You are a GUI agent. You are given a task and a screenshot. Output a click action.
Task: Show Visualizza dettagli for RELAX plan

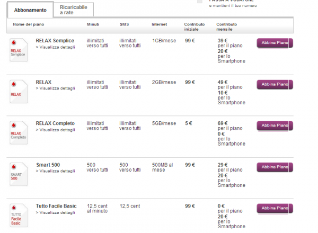point(55,88)
